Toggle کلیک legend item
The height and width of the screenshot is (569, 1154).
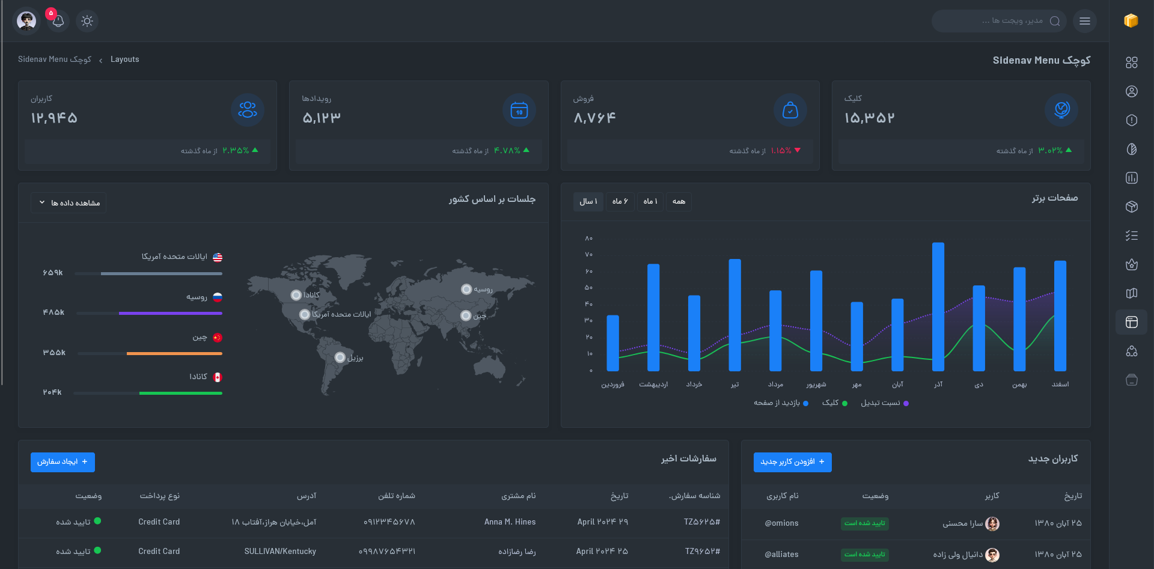coord(834,403)
